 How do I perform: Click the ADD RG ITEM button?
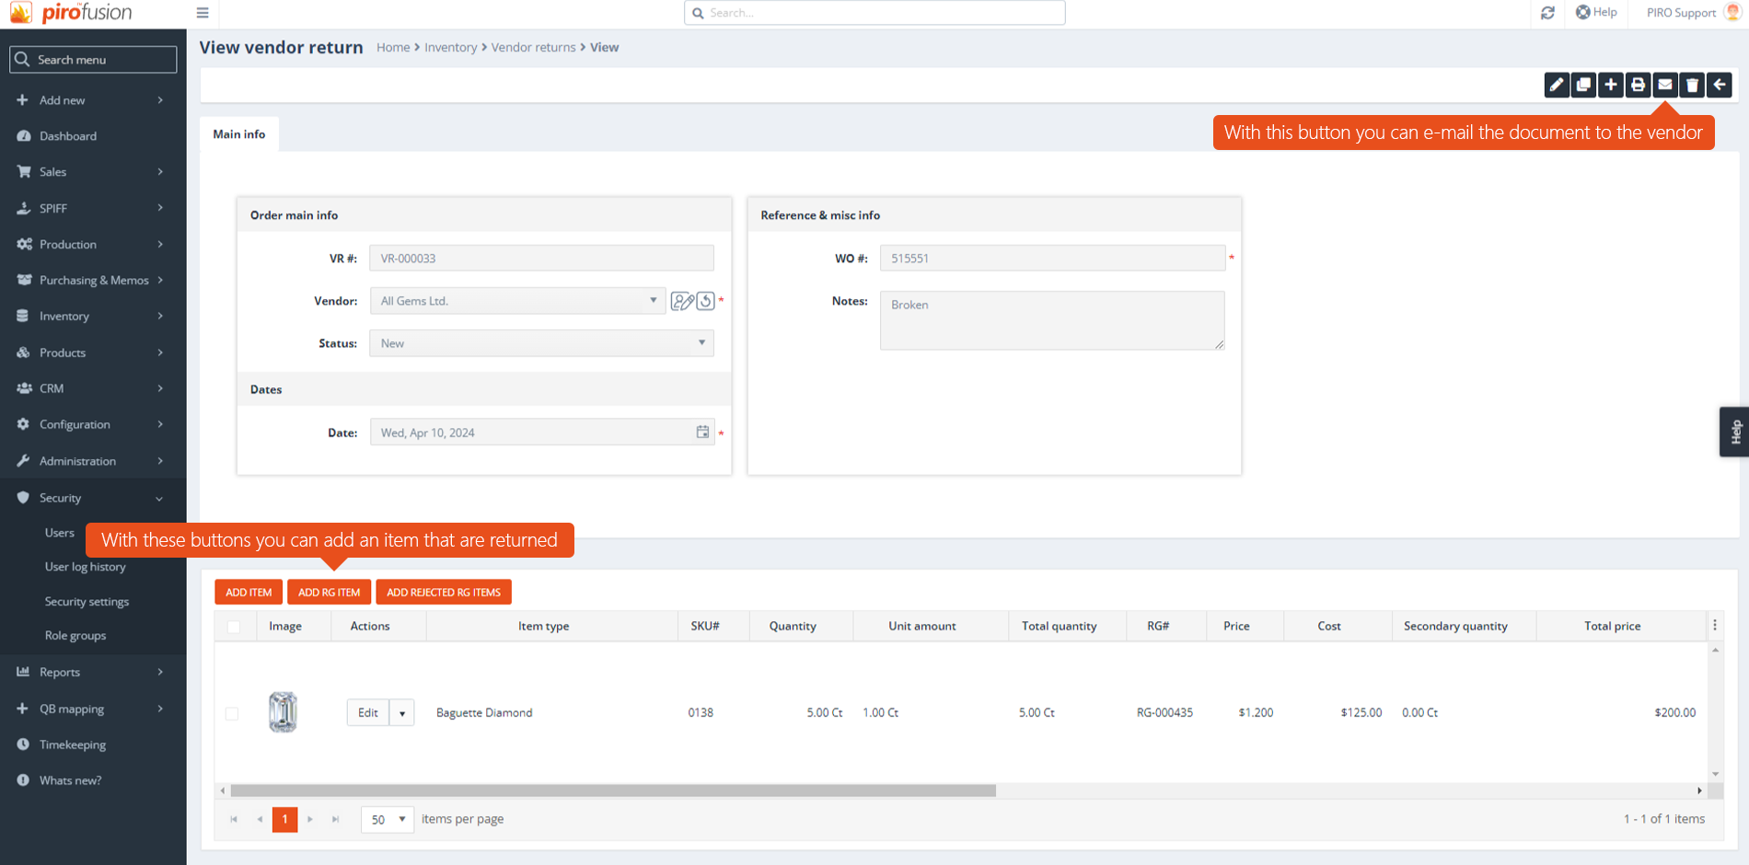click(x=329, y=592)
